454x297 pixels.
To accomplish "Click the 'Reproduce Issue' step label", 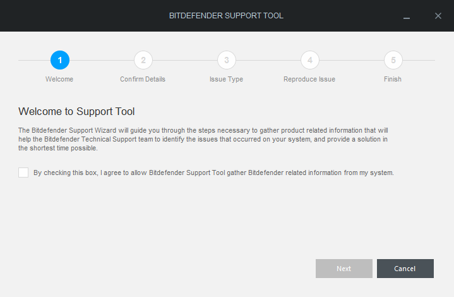I will point(309,79).
